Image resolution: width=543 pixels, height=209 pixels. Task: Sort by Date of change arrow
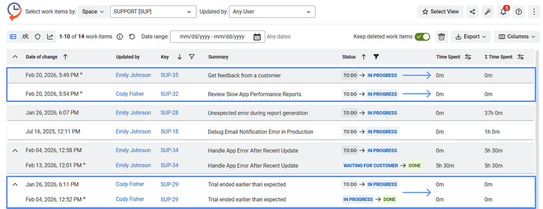pos(65,57)
